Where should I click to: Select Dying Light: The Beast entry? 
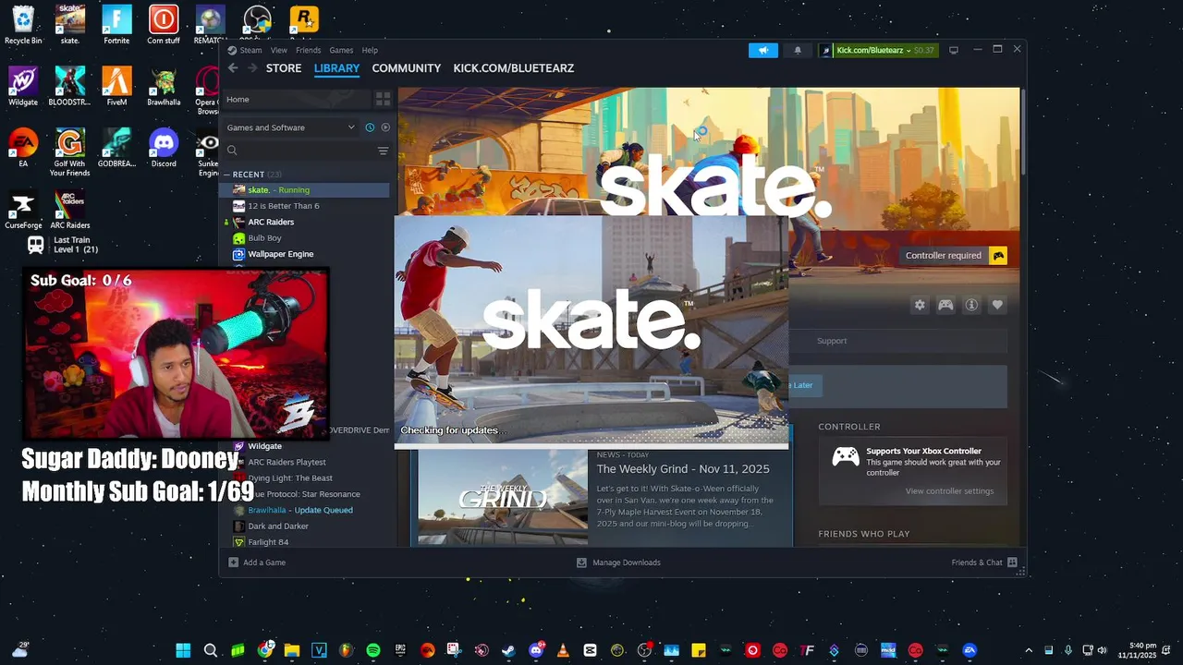pyautogui.click(x=304, y=478)
